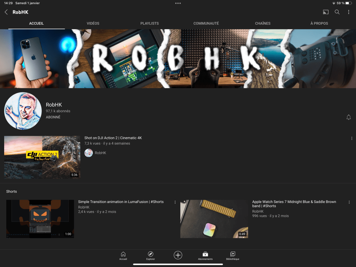Open search with the magnifier icon
356x267 pixels.
point(337,12)
